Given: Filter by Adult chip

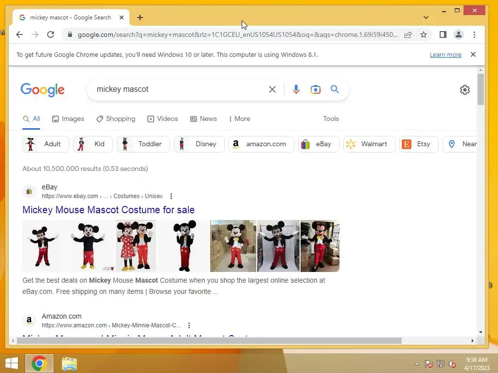Looking at the screenshot, I should tap(46, 144).
